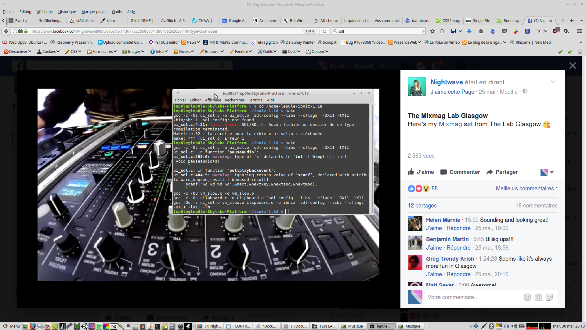The image size is (586, 330).
Task: Open the post options chevron
Action: (553, 82)
